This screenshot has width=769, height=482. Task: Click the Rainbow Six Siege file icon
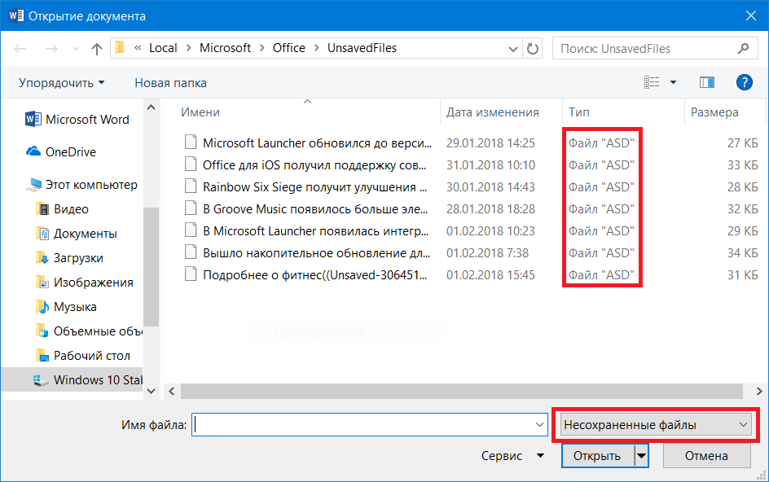coord(191,186)
